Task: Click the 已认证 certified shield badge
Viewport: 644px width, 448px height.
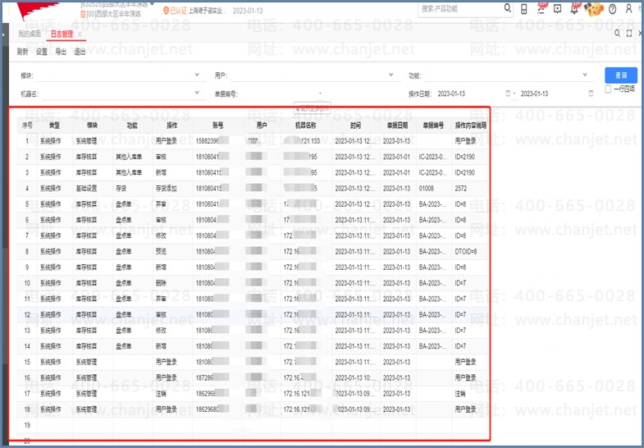Action: click(x=176, y=11)
